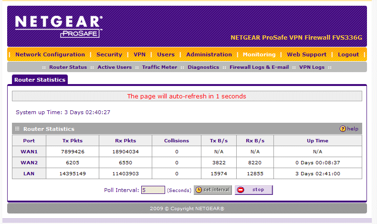Image resolution: width=377 pixels, height=224 pixels.
Task: Open the Network Configuration menu
Action: pos(50,54)
